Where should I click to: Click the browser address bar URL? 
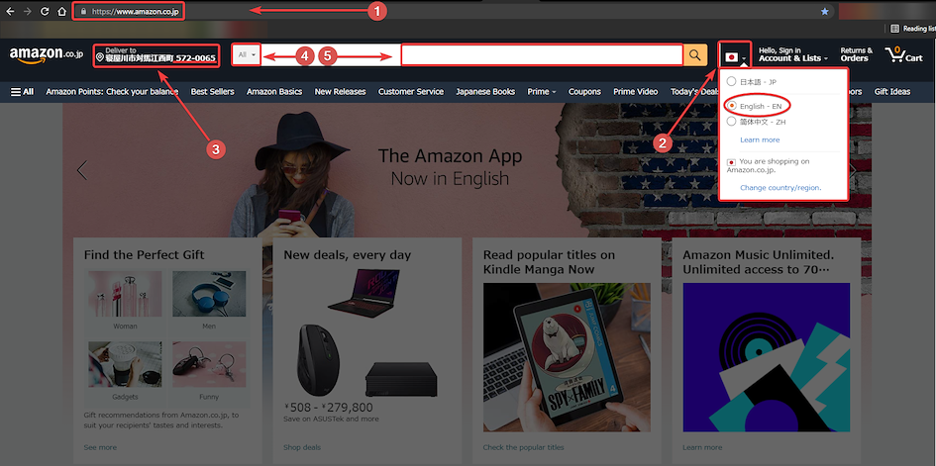coord(136,11)
